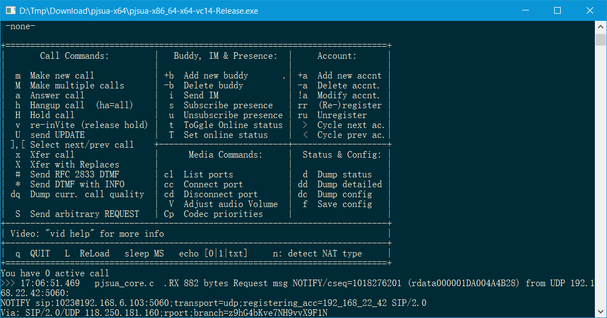607x318 pixels.
Task: Click the scrollbar up arrow
Action: pos(601,25)
